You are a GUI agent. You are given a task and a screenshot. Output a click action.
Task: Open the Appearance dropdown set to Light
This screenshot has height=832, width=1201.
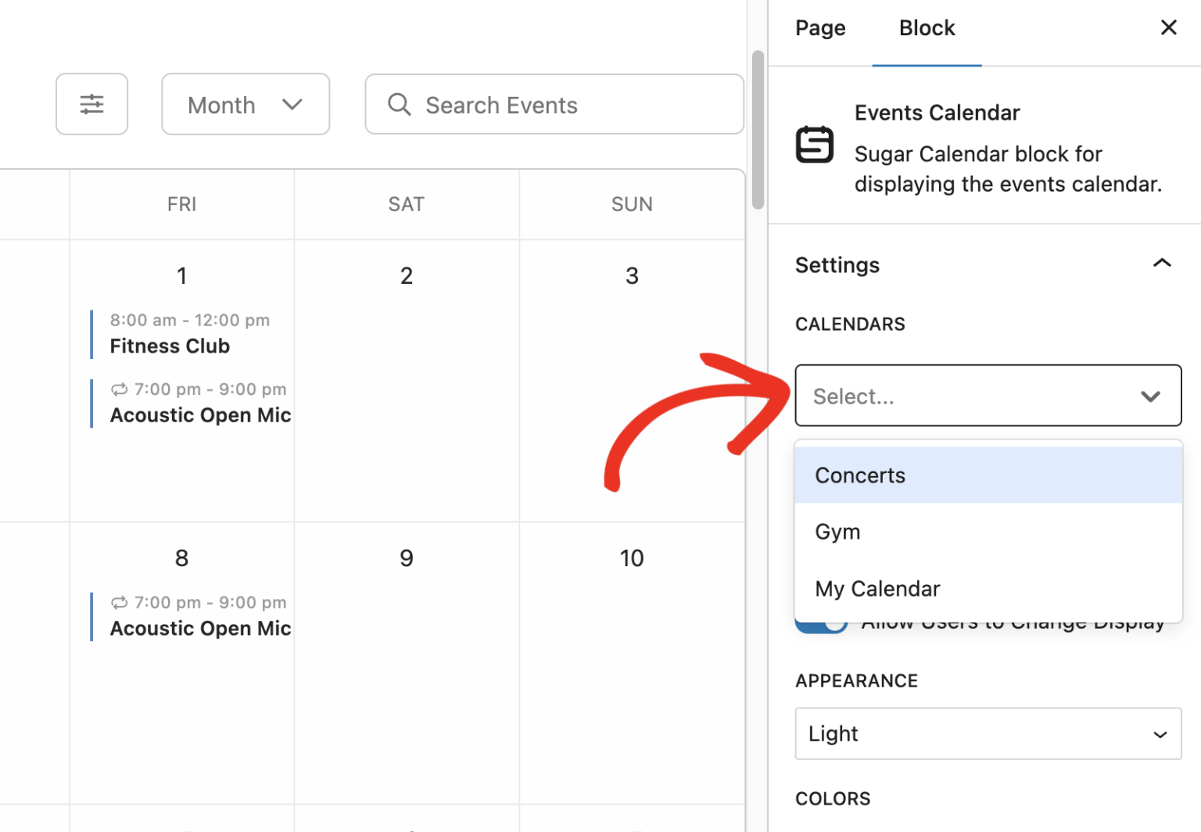988,733
